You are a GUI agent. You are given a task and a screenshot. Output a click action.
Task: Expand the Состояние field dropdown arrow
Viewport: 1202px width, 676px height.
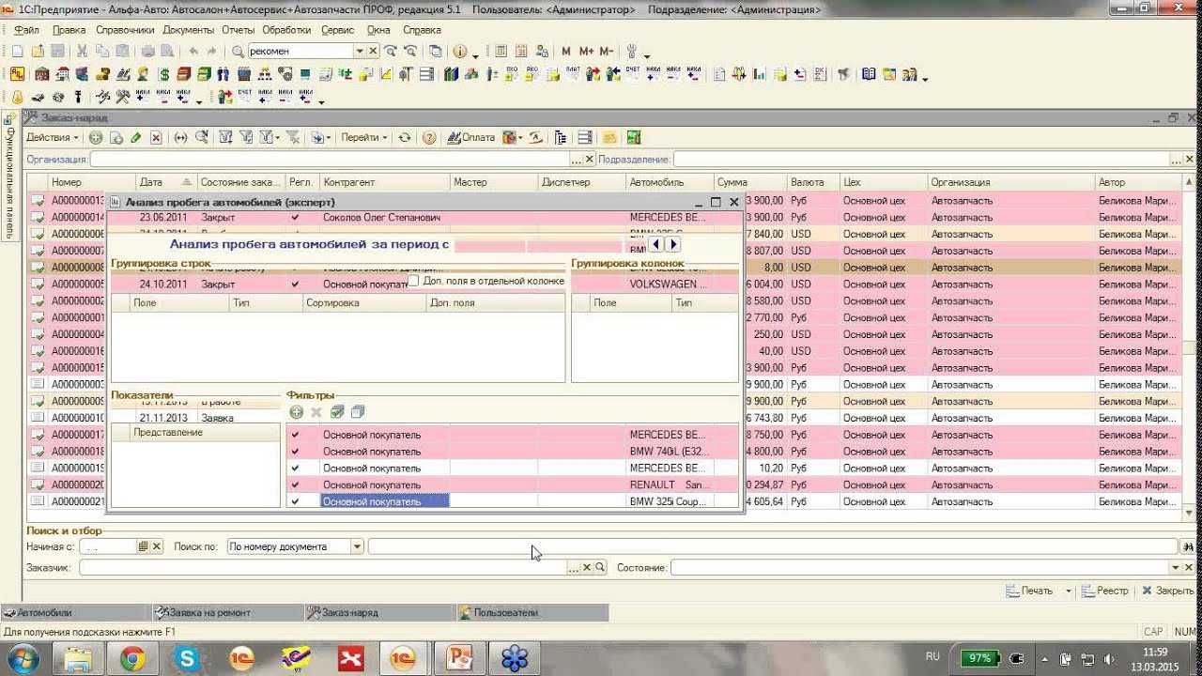click(x=1175, y=567)
